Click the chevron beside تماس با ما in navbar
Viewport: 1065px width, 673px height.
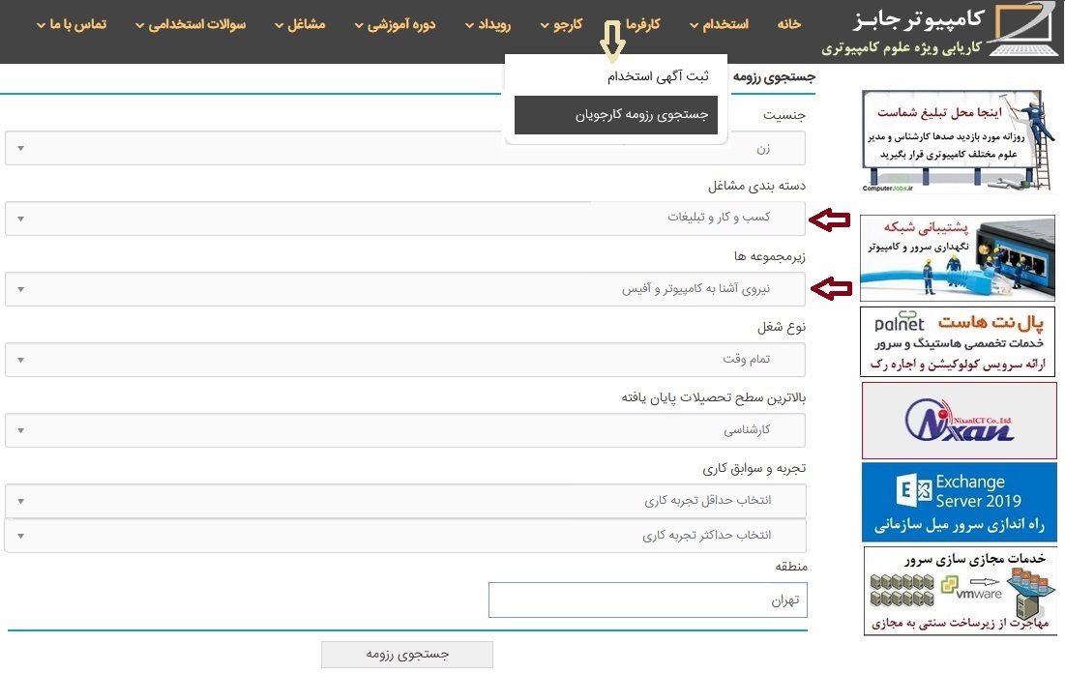click(40, 26)
